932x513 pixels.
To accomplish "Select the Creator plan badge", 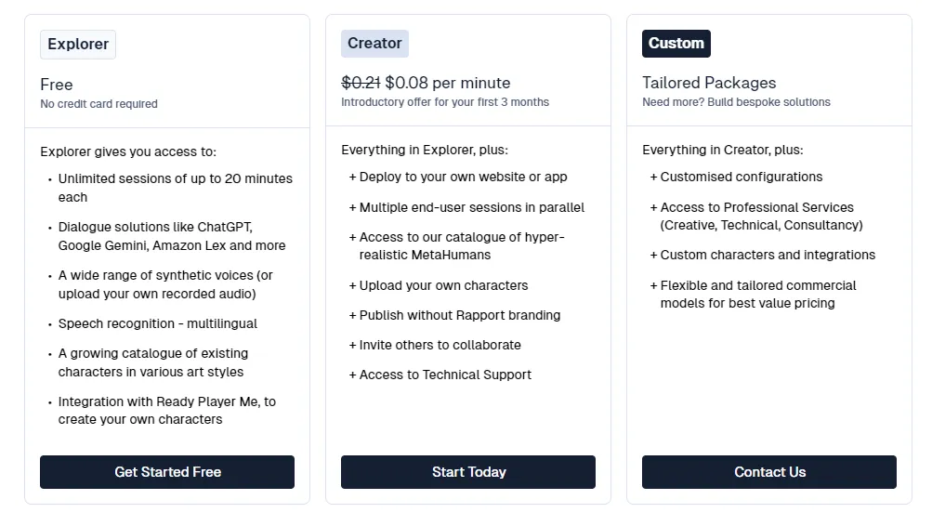I will click(x=374, y=44).
